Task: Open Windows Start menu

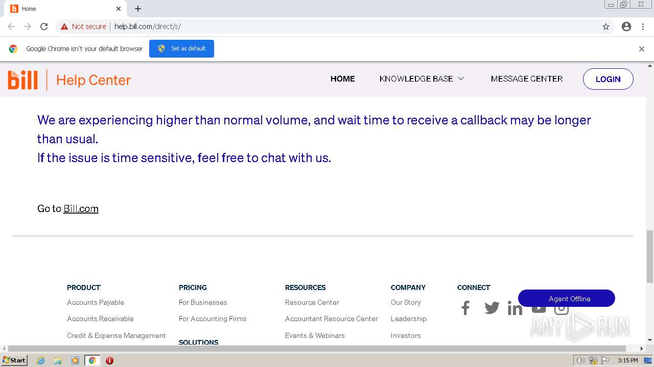Action: pos(14,360)
